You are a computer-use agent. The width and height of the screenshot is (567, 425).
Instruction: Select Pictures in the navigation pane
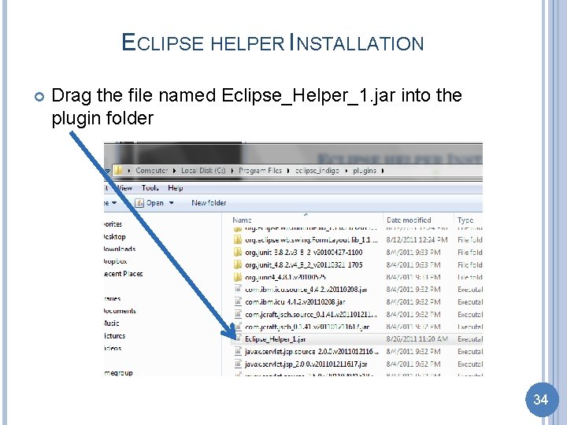pyautogui.click(x=115, y=336)
